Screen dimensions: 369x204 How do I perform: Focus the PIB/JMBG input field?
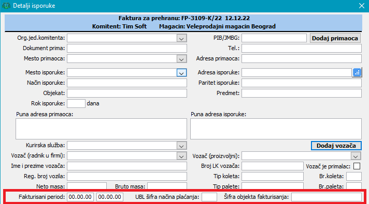[274, 38]
